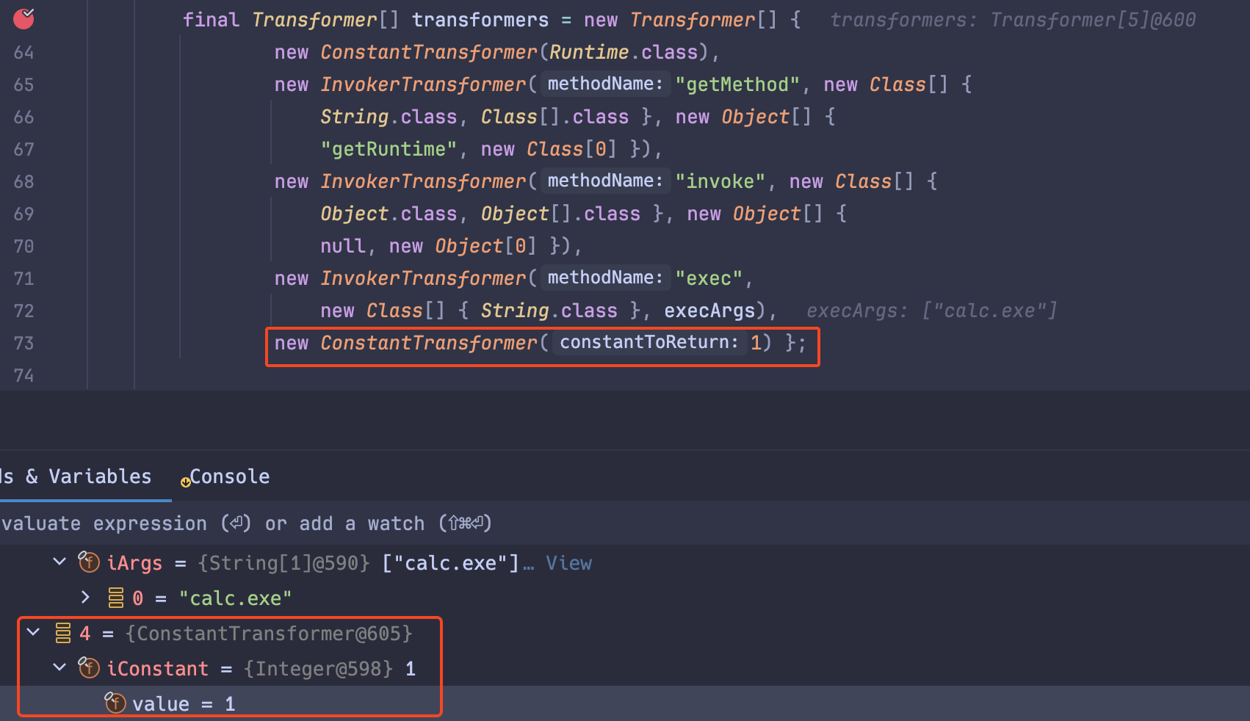Select the Threads & Variables tab
This screenshot has width=1250, height=721.
pyautogui.click(x=76, y=477)
